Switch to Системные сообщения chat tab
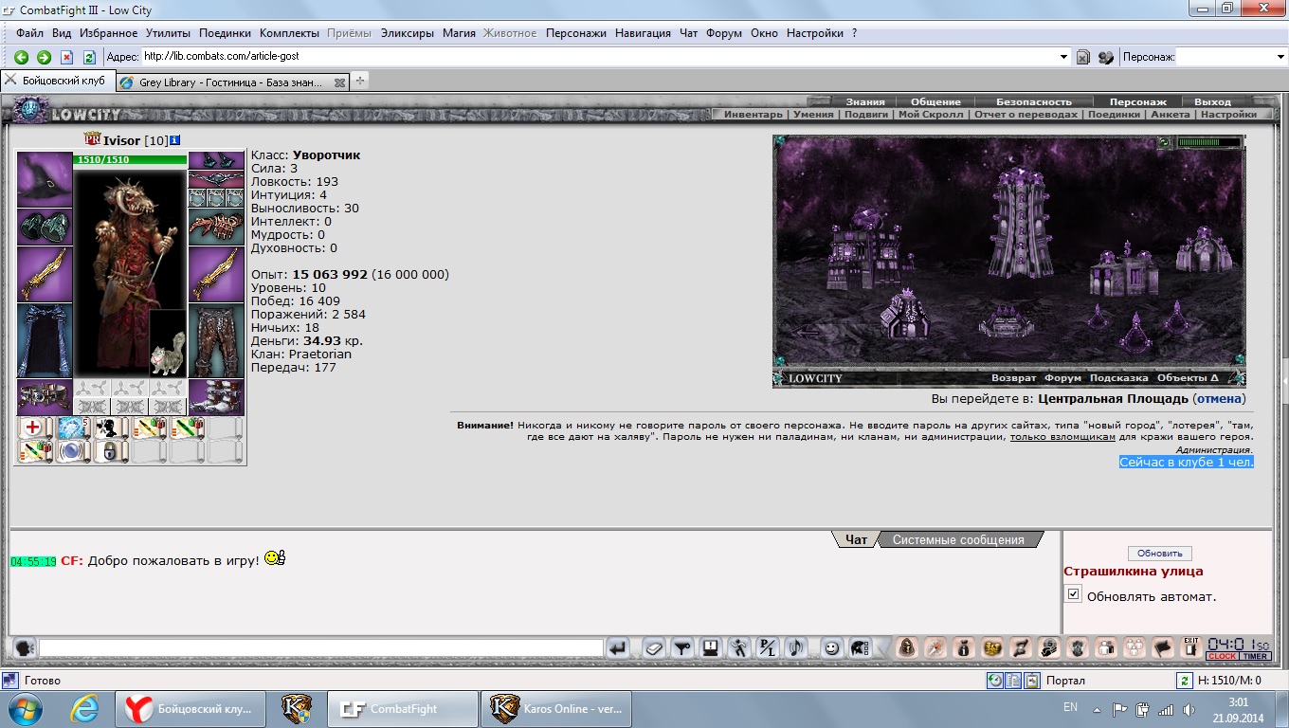The height and width of the screenshot is (728, 1289). pyautogui.click(x=958, y=539)
